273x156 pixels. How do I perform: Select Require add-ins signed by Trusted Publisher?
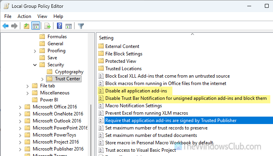171,121
